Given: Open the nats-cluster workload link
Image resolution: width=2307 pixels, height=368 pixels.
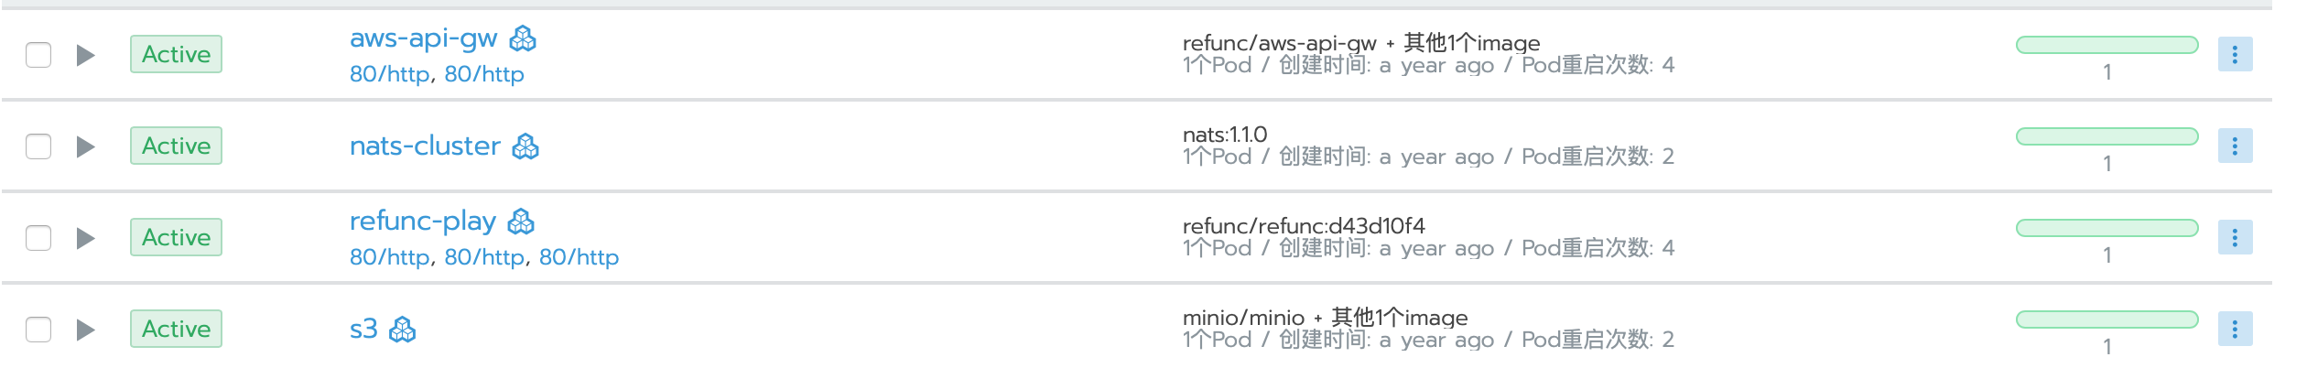Looking at the screenshot, I should 425,146.
